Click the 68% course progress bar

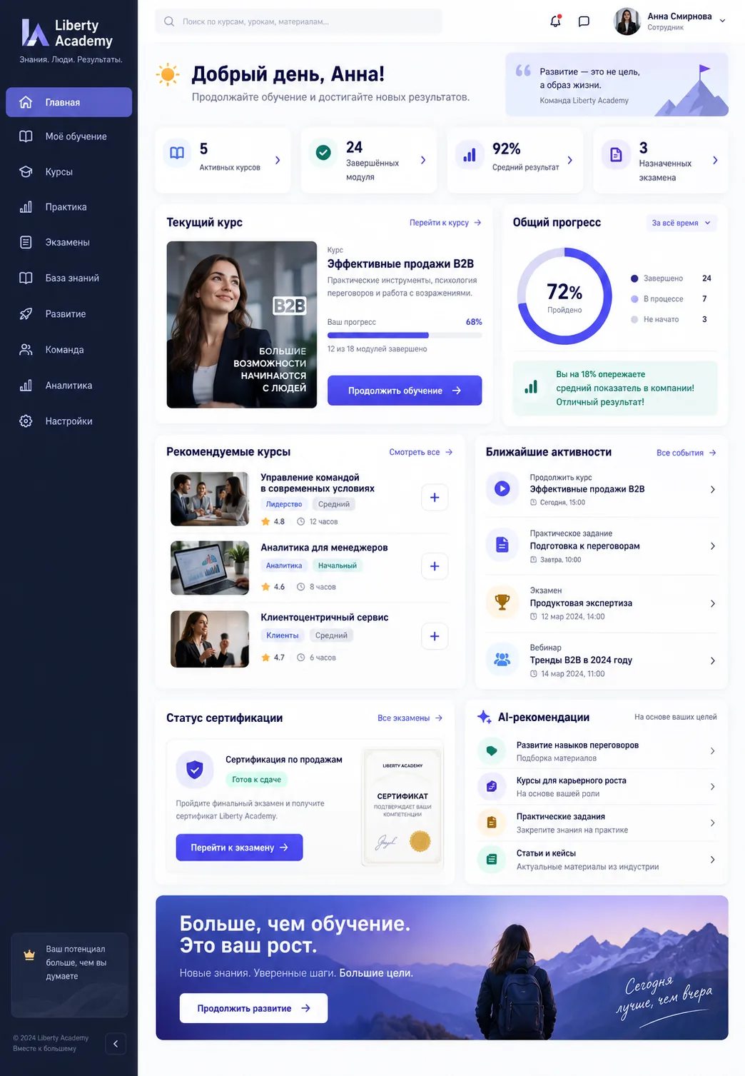pyautogui.click(x=405, y=335)
